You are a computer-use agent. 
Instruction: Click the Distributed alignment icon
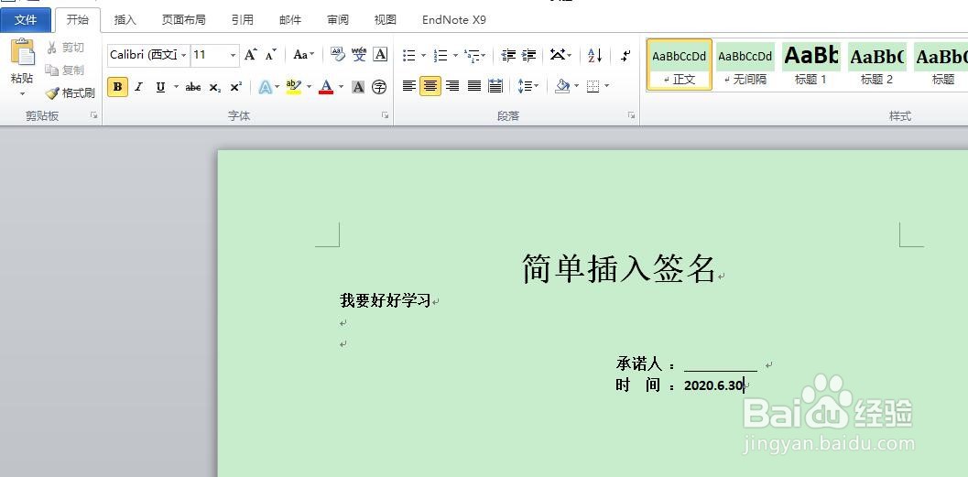495,86
